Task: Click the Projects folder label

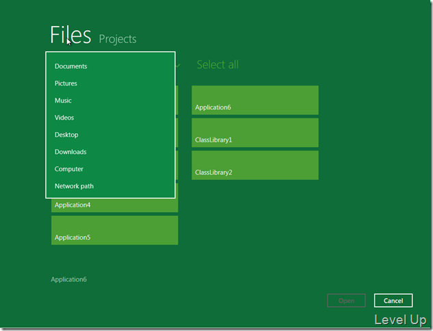Action: pyautogui.click(x=118, y=39)
